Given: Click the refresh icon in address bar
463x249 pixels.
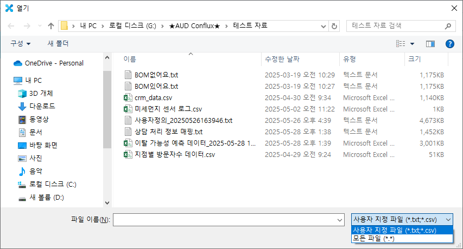Looking at the screenshot, I should tap(334, 25).
